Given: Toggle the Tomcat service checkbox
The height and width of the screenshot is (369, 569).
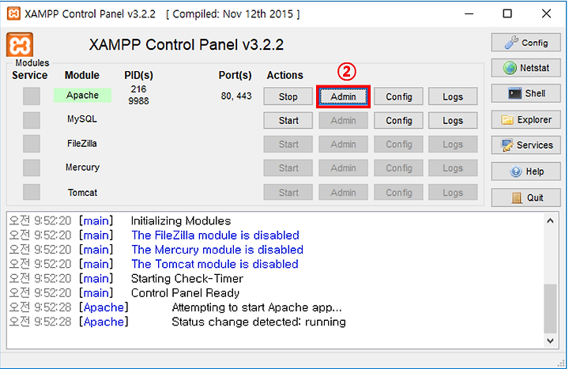Looking at the screenshot, I should click(x=32, y=192).
